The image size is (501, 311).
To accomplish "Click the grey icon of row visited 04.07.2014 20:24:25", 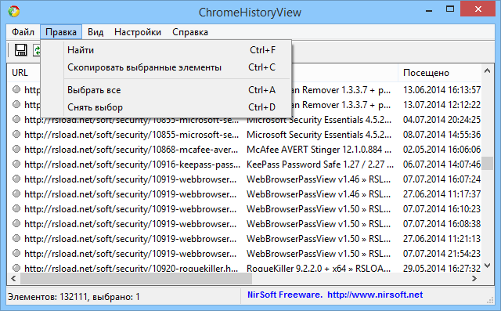I will 16,120.
